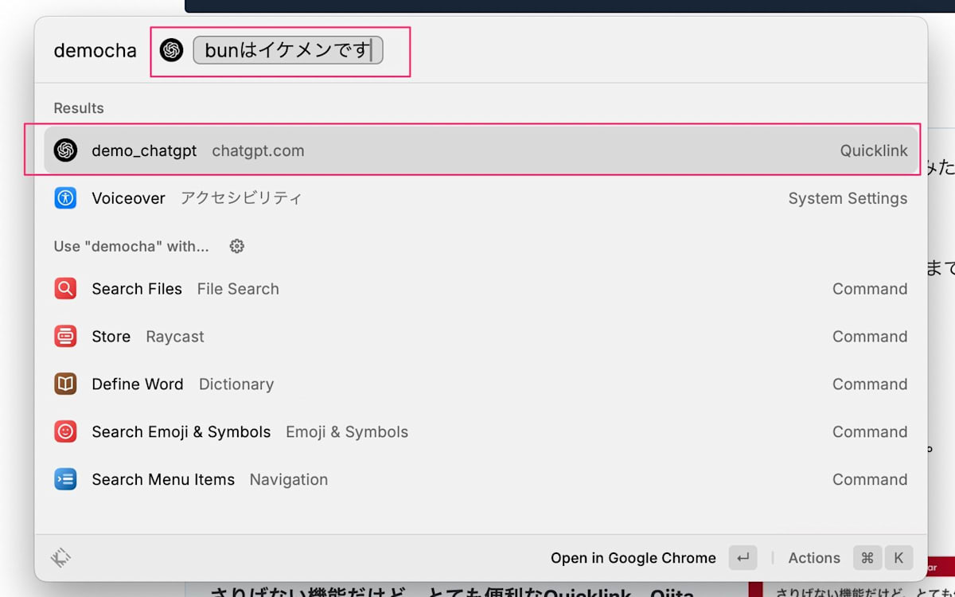This screenshot has height=597, width=955.
Task: Select Search Emoji & Symbols command
Action: tap(481, 432)
